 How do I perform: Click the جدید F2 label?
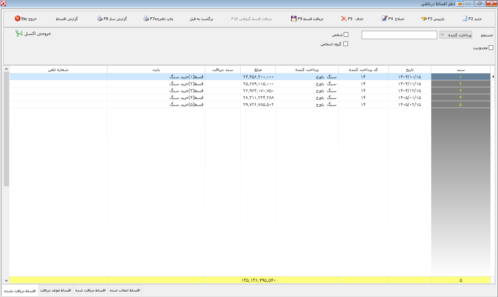[475, 19]
